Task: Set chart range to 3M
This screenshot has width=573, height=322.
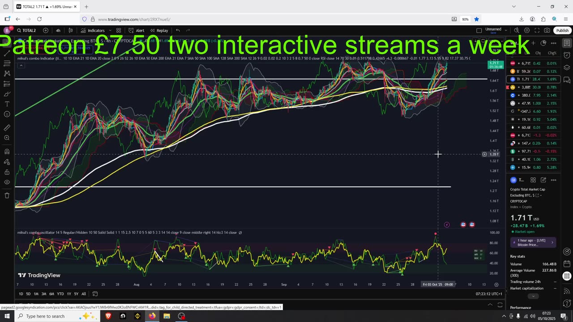Action: tap(44, 294)
